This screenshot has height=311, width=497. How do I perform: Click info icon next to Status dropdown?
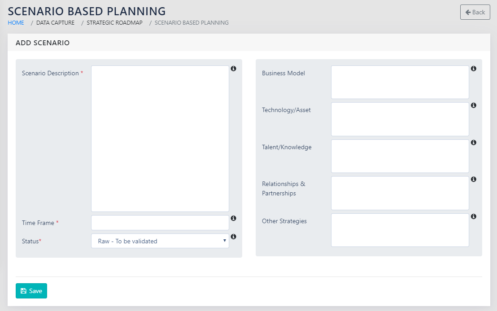(233, 237)
